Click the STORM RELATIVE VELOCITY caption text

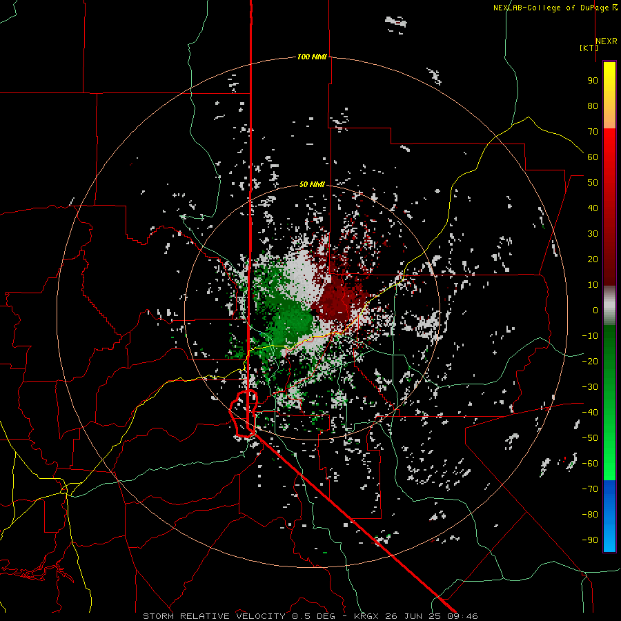point(215,616)
